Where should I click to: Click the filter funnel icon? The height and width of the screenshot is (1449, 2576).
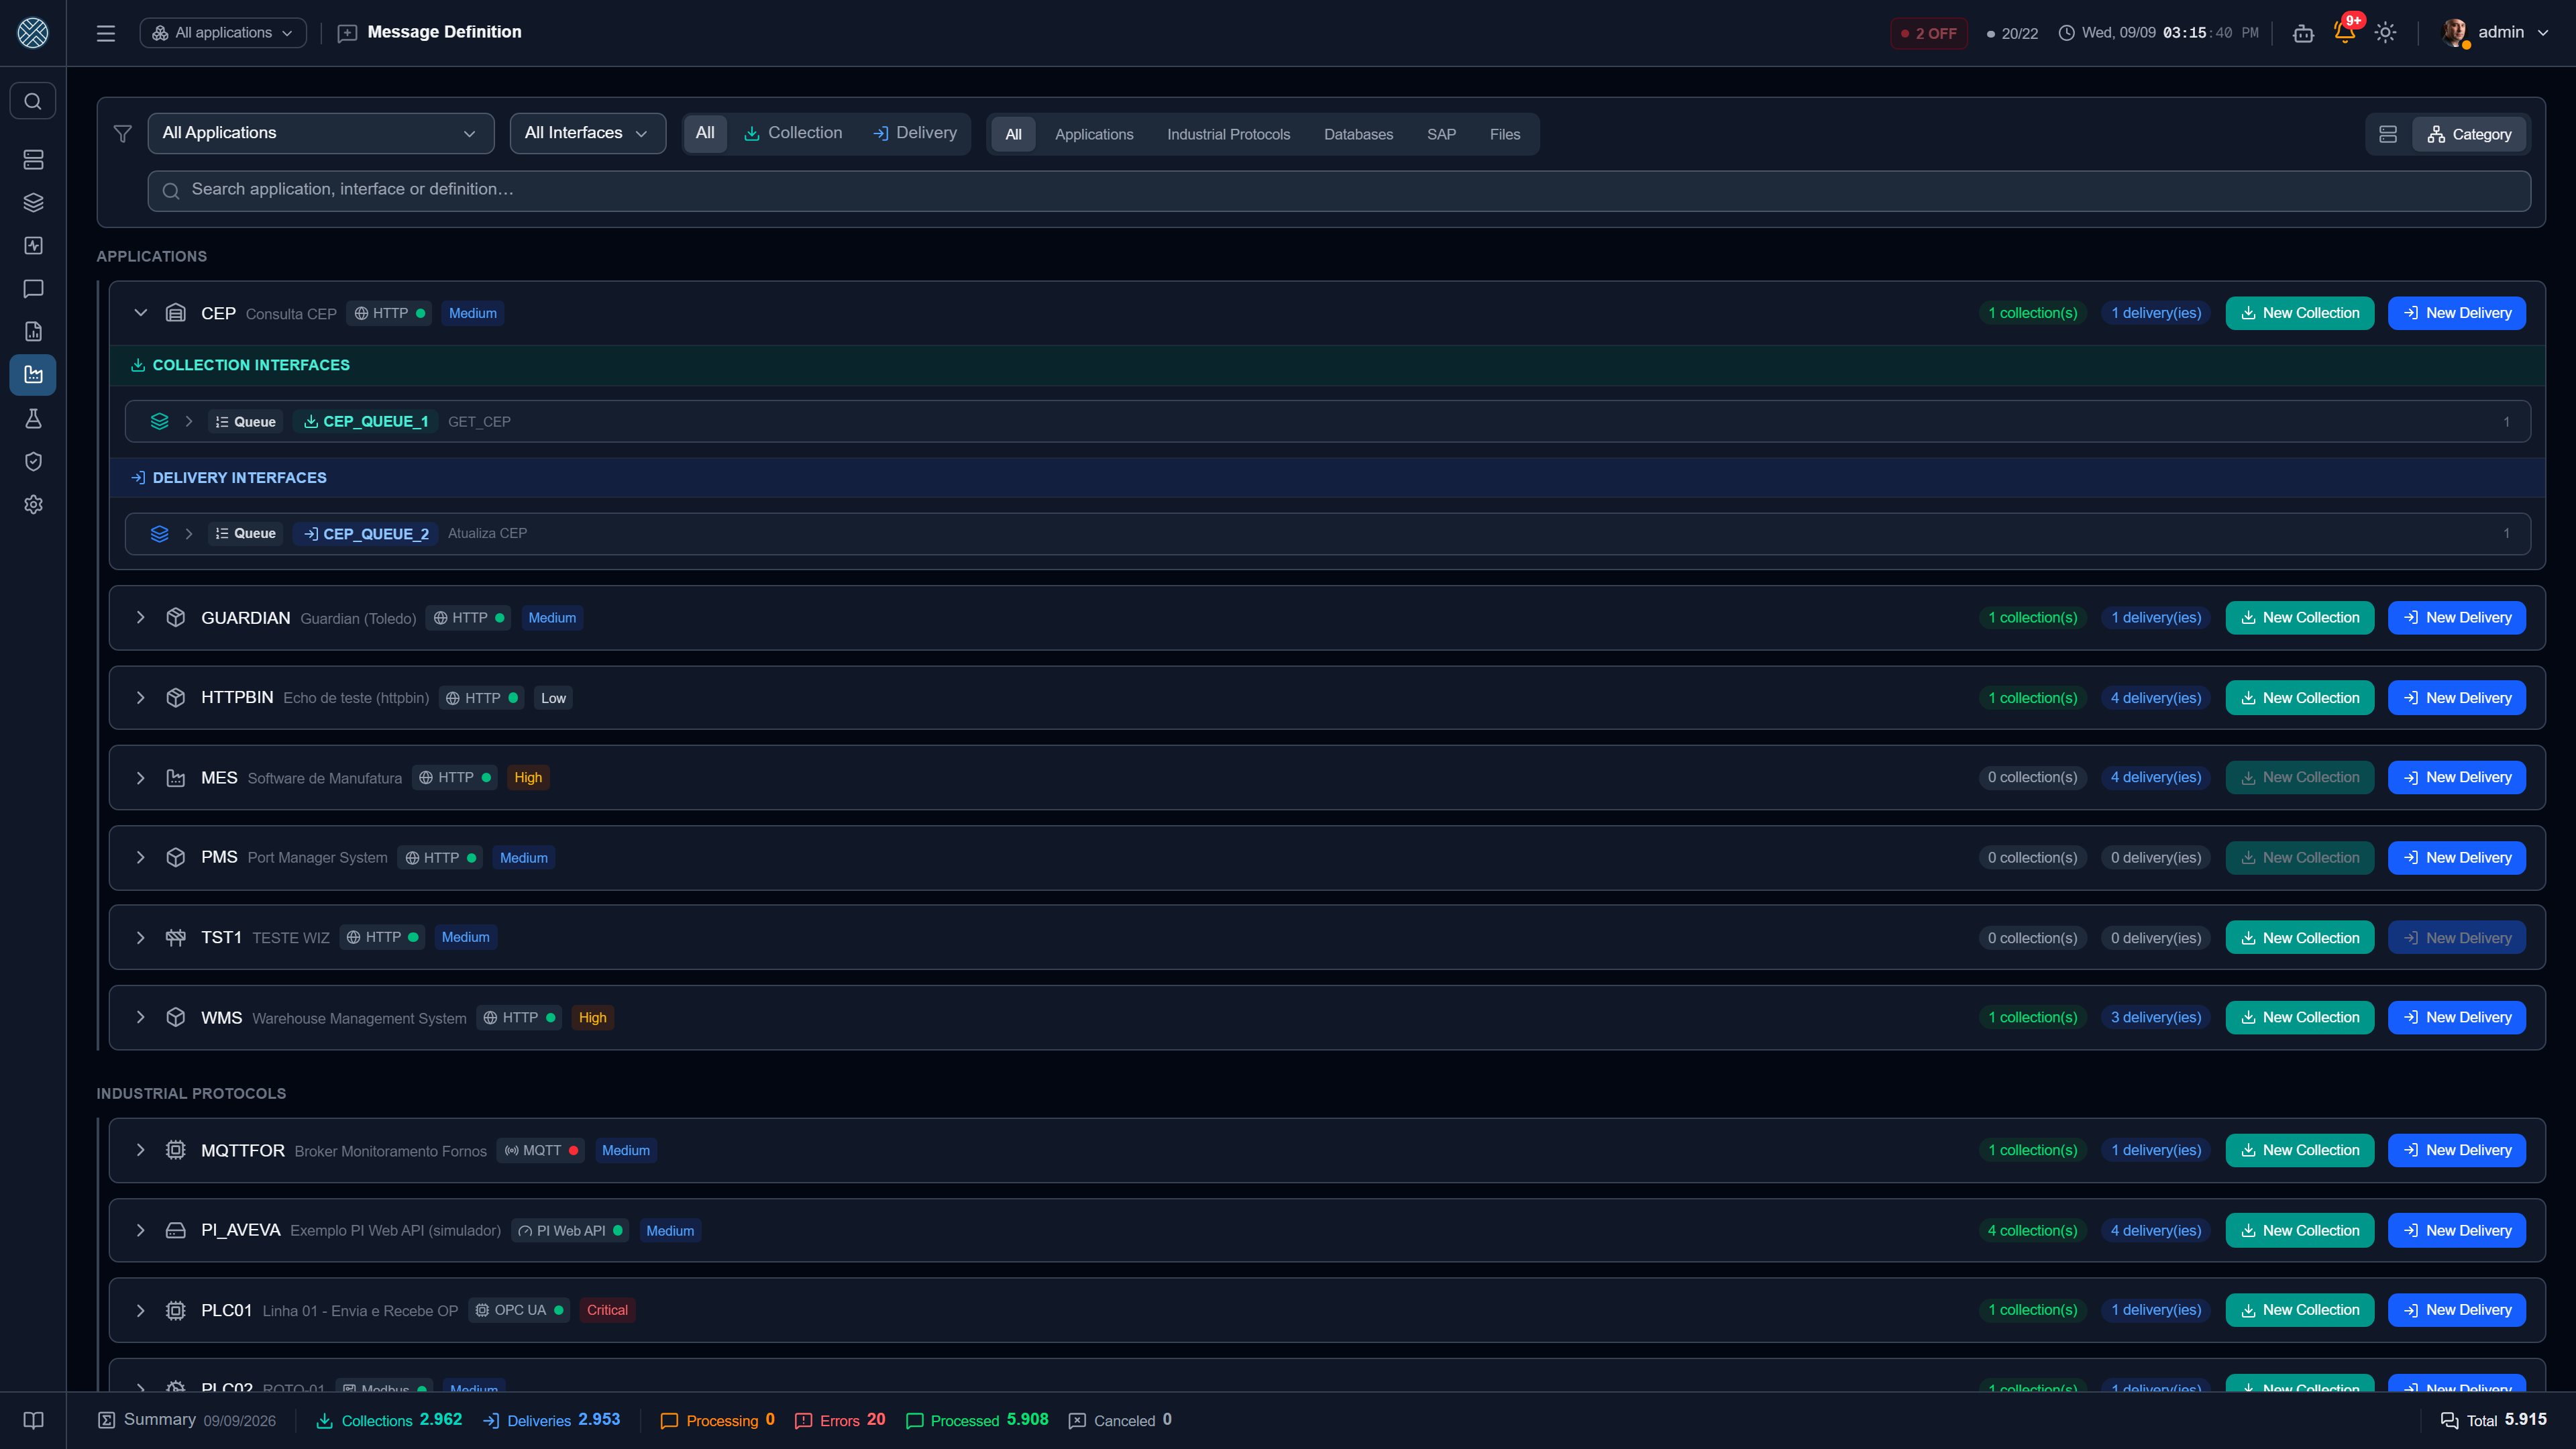123,133
